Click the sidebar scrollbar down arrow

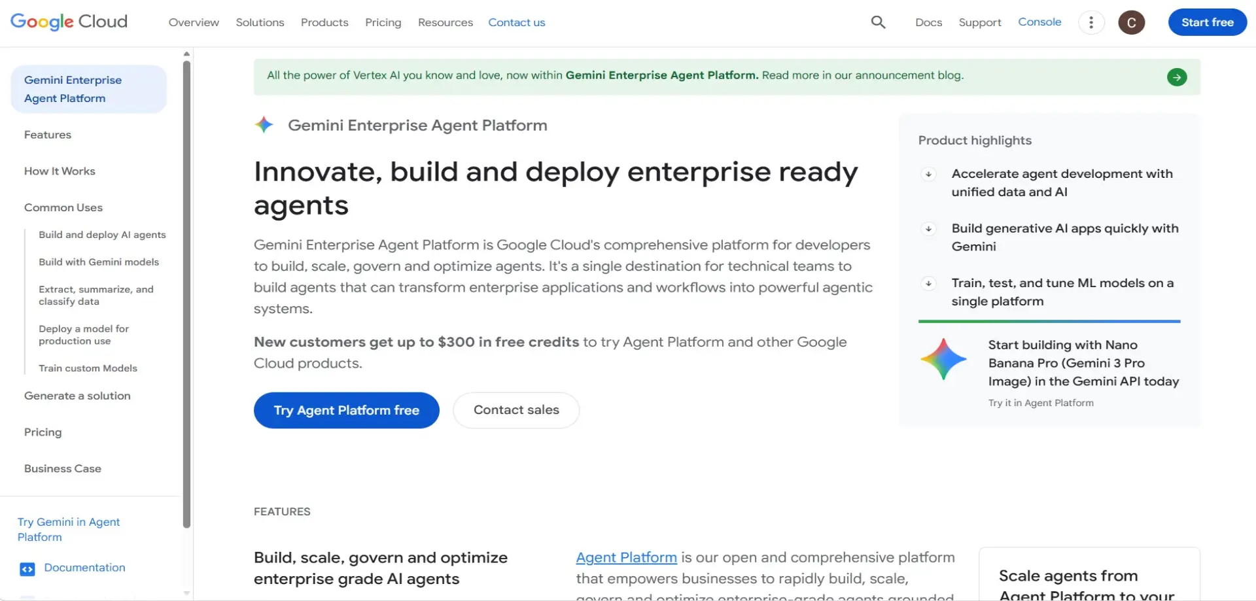click(186, 593)
